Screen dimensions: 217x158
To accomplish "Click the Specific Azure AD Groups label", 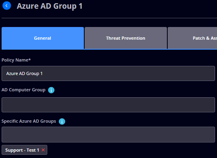I will click(29, 121).
